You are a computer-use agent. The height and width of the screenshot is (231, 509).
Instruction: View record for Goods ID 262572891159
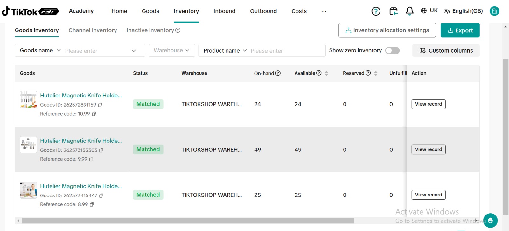pyautogui.click(x=429, y=104)
